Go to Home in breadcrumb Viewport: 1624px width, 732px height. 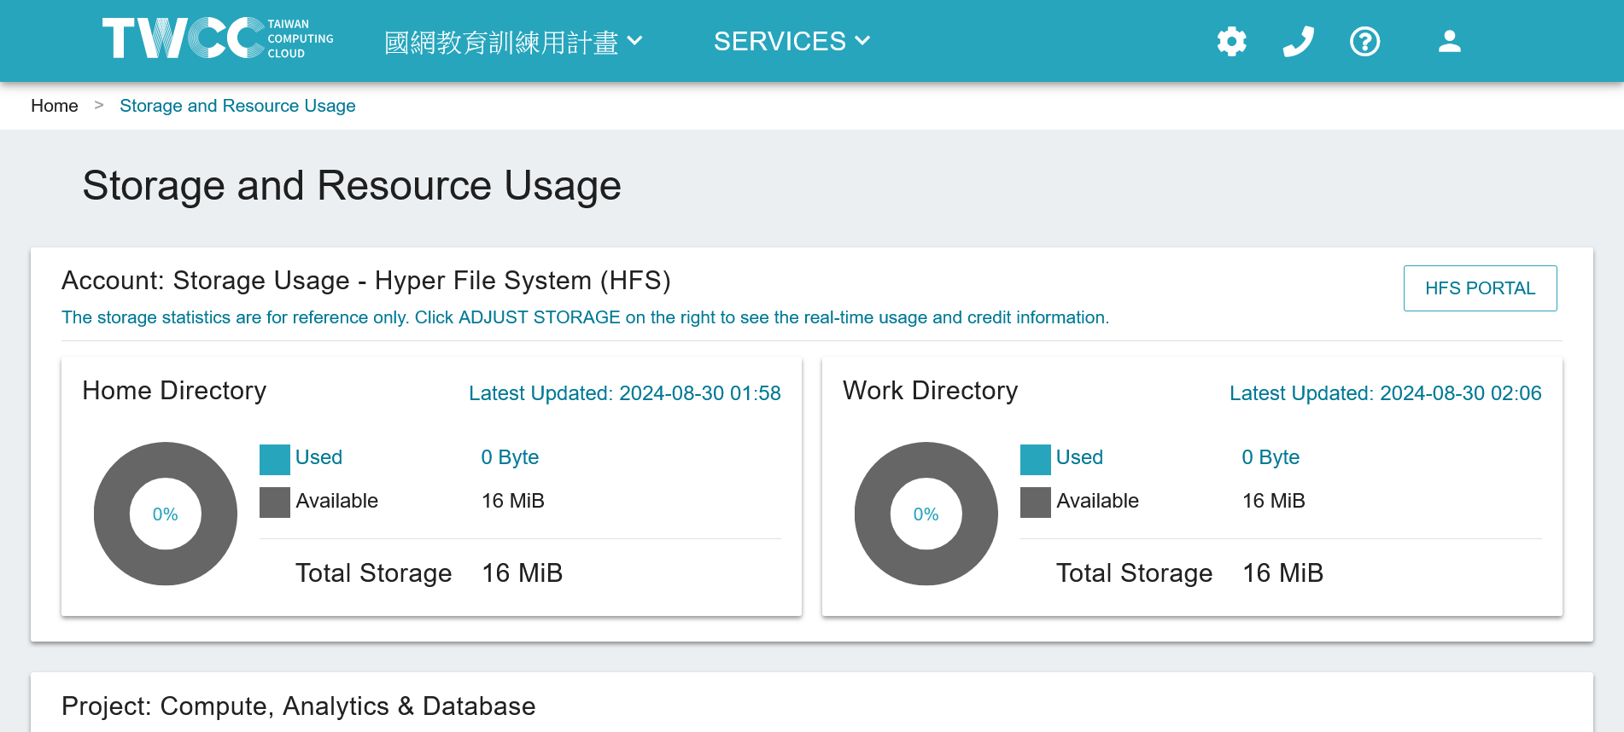click(55, 106)
